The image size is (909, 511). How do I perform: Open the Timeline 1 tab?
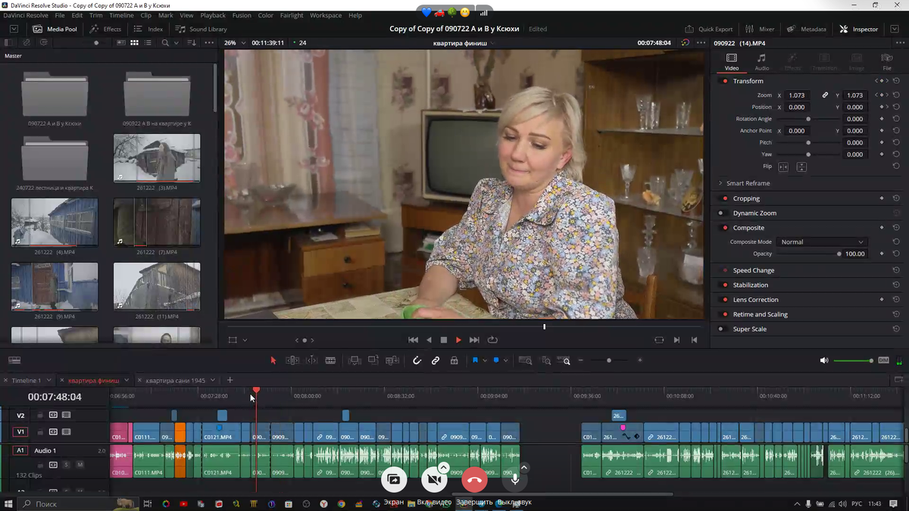click(26, 380)
